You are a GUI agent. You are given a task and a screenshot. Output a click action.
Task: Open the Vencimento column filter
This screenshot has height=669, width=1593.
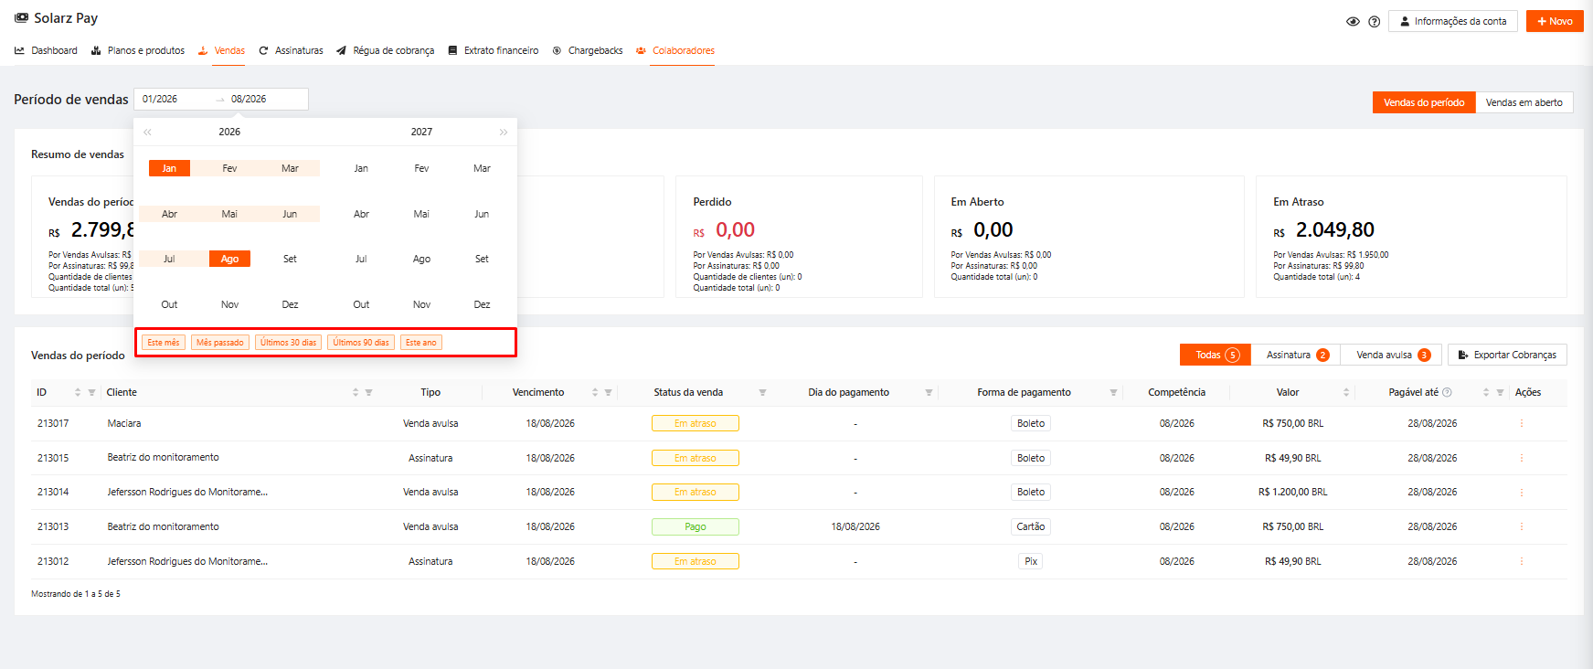tap(609, 392)
